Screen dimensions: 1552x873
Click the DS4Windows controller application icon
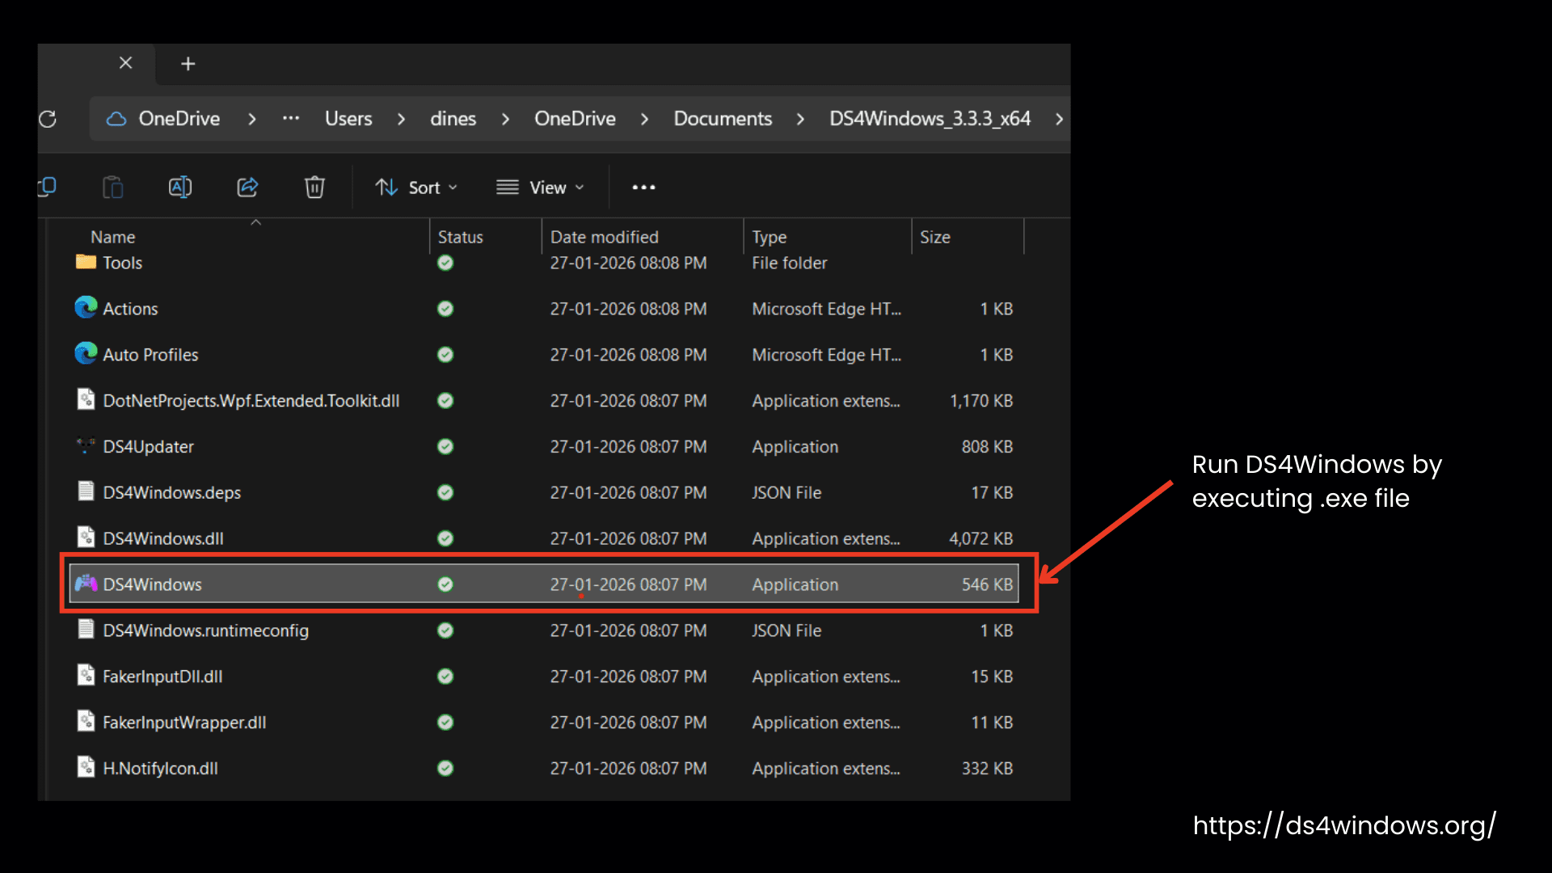86,584
